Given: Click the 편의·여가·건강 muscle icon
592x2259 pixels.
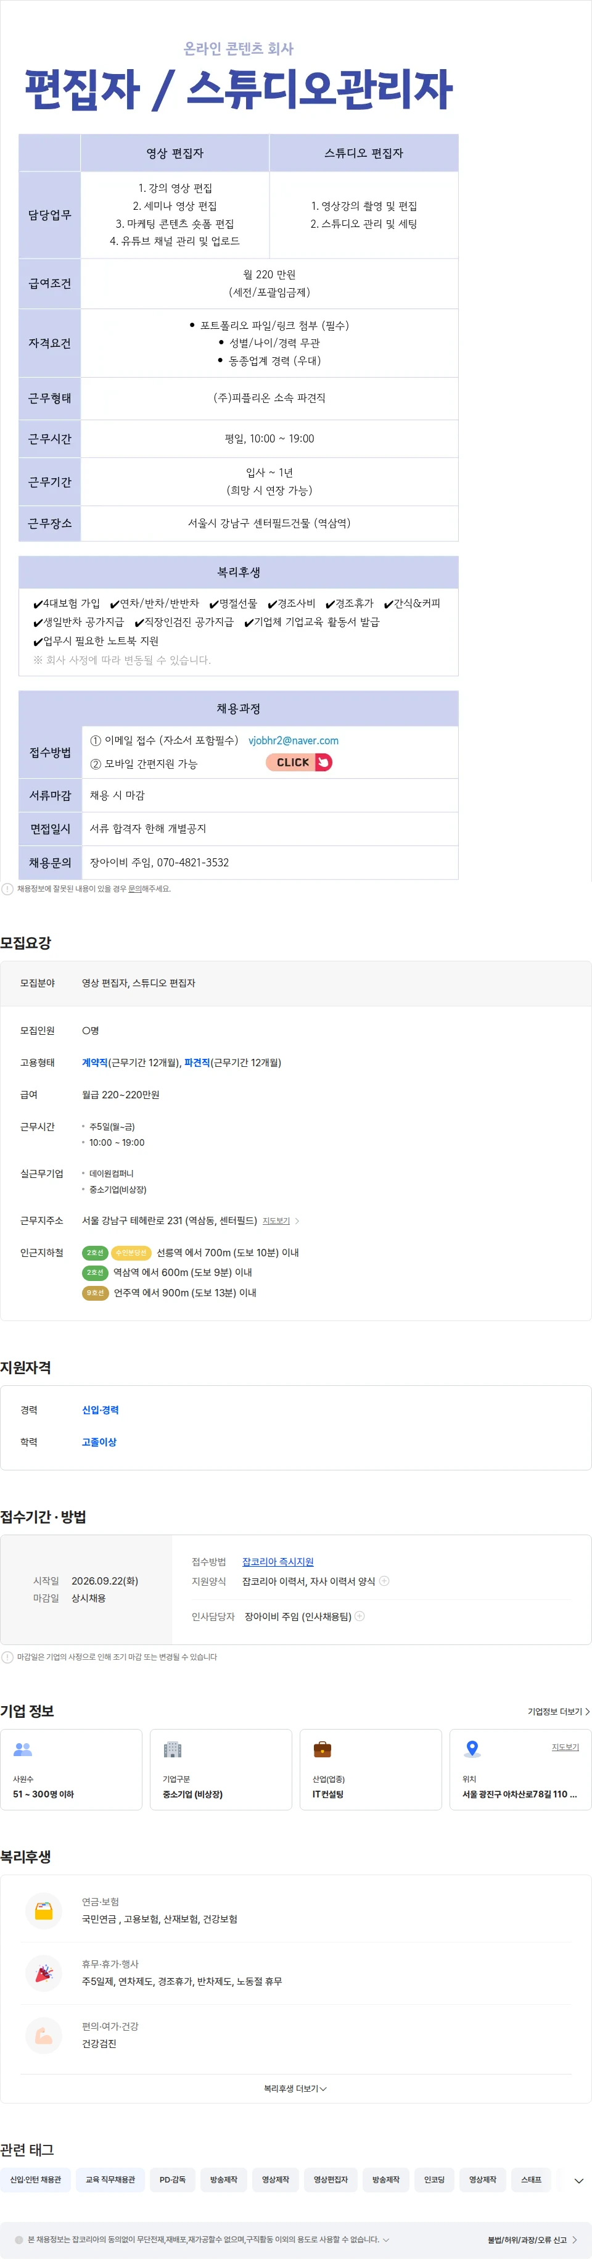Looking at the screenshot, I should coord(44,2034).
